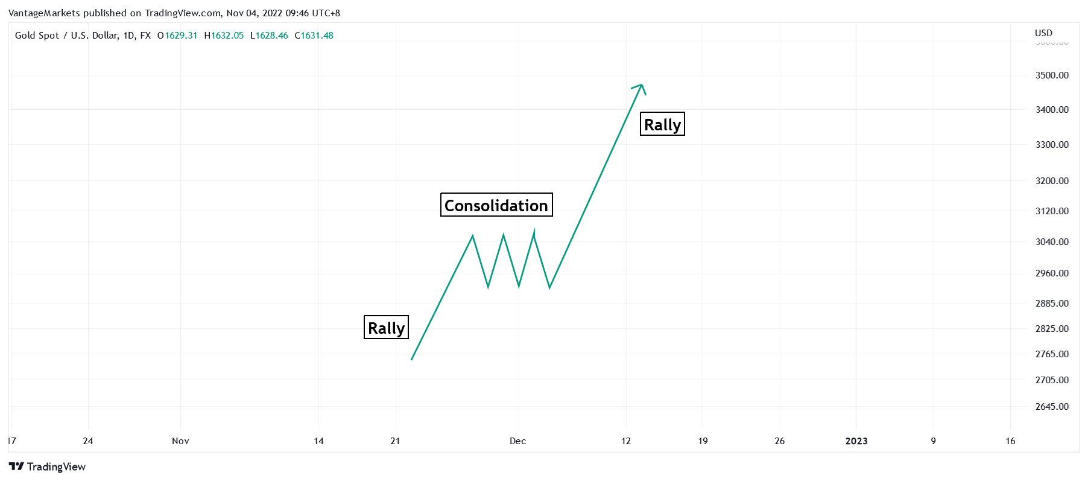Click the green arrowhead ending the rally line
Viewport: 1088px width, 481px height.
[x=641, y=86]
